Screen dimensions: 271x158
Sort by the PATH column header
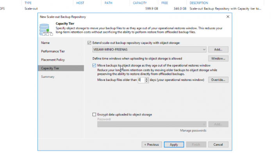[x=109, y=3]
